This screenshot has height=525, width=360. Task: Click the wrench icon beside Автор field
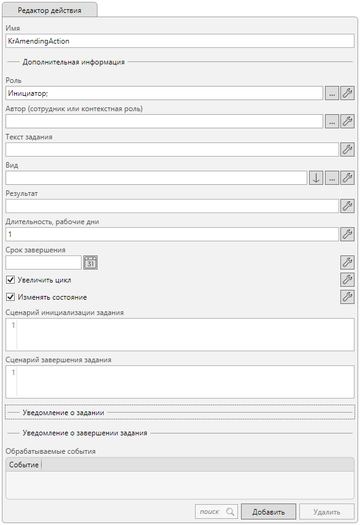[347, 121]
